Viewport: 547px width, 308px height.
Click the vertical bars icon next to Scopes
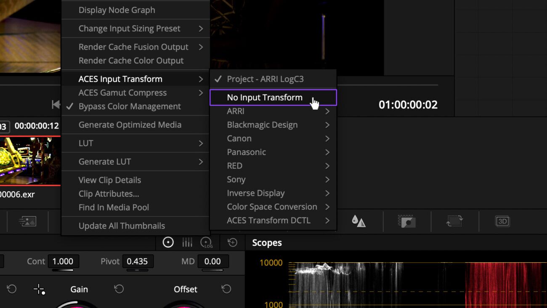pos(187,242)
